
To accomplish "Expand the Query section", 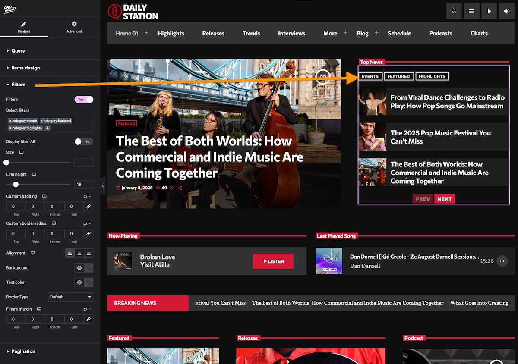I will [18, 51].
